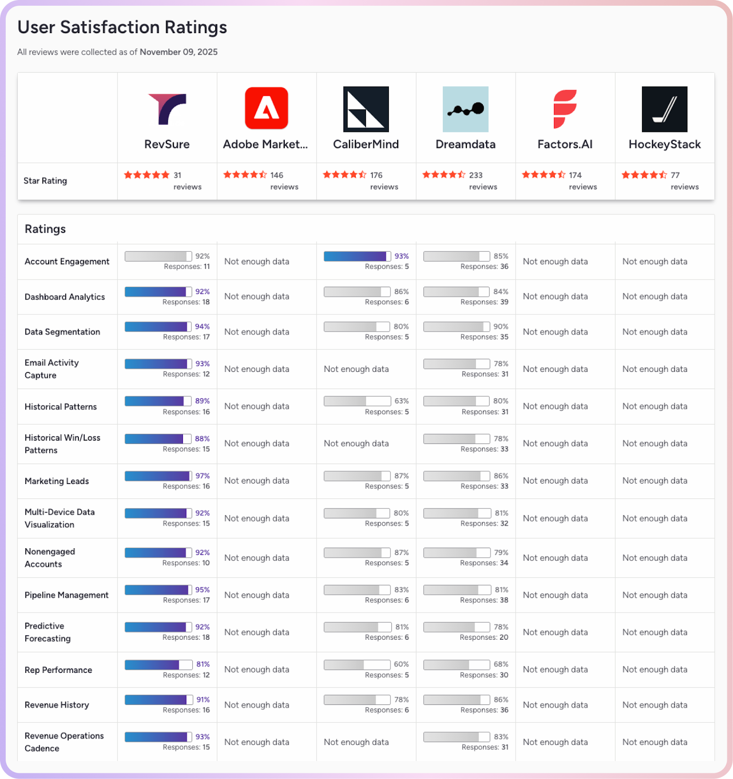The image size is (733, 779).
Task: Click the Ratings section heading
Action: coord(45,229)
